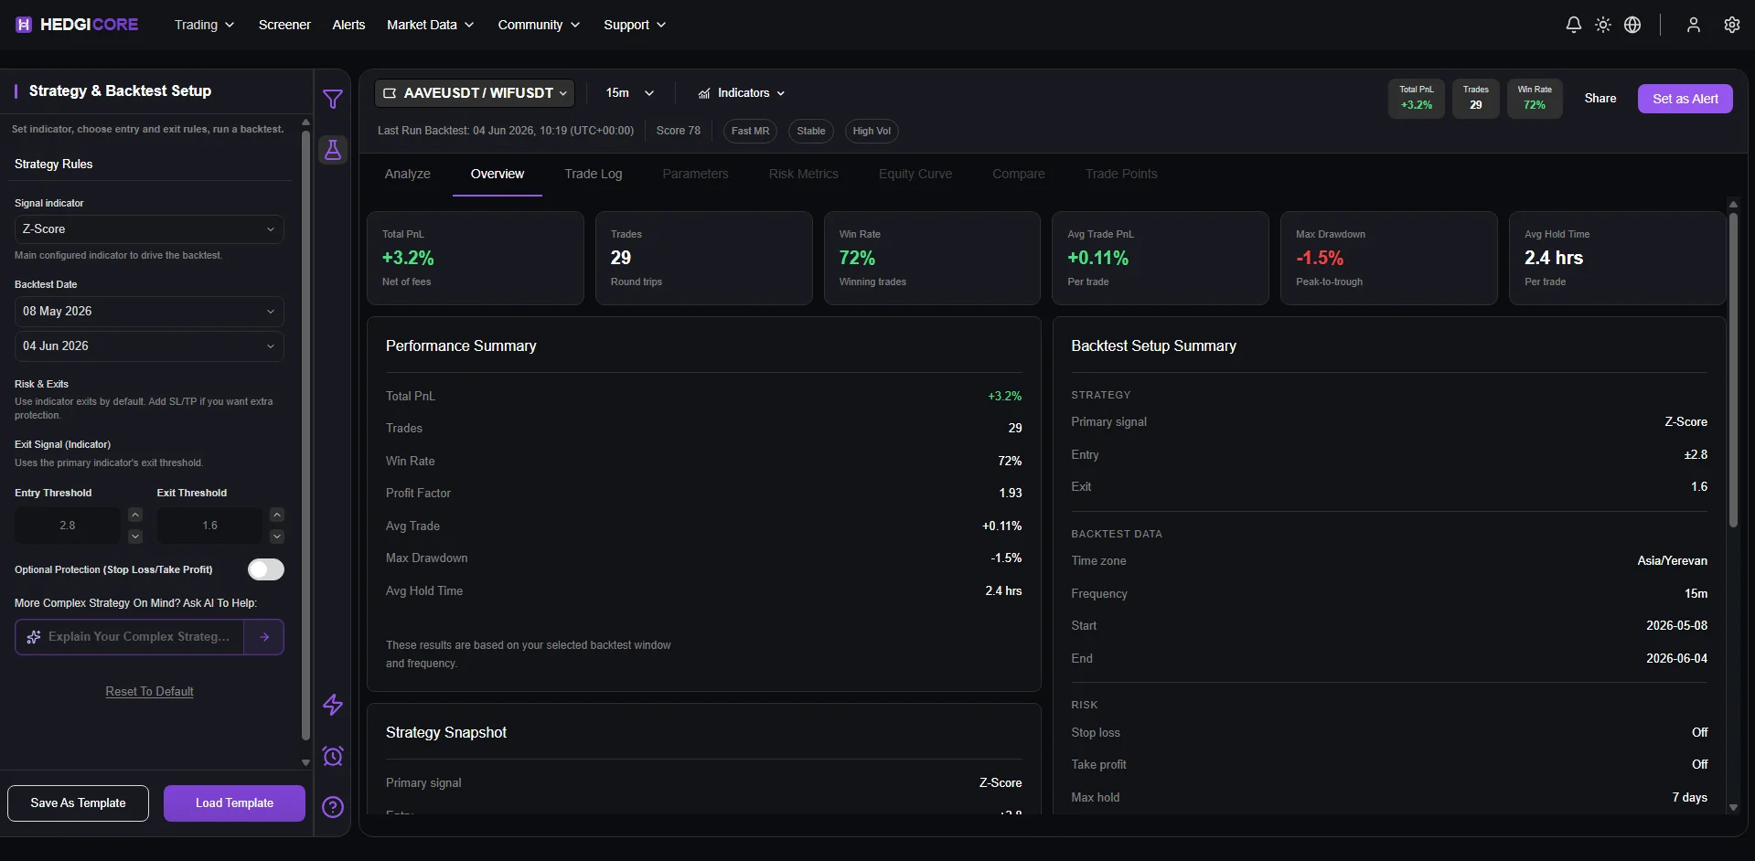This screenshot has width=1755, height=861.
Task: Click the Share button
Action: point(1600,99)
